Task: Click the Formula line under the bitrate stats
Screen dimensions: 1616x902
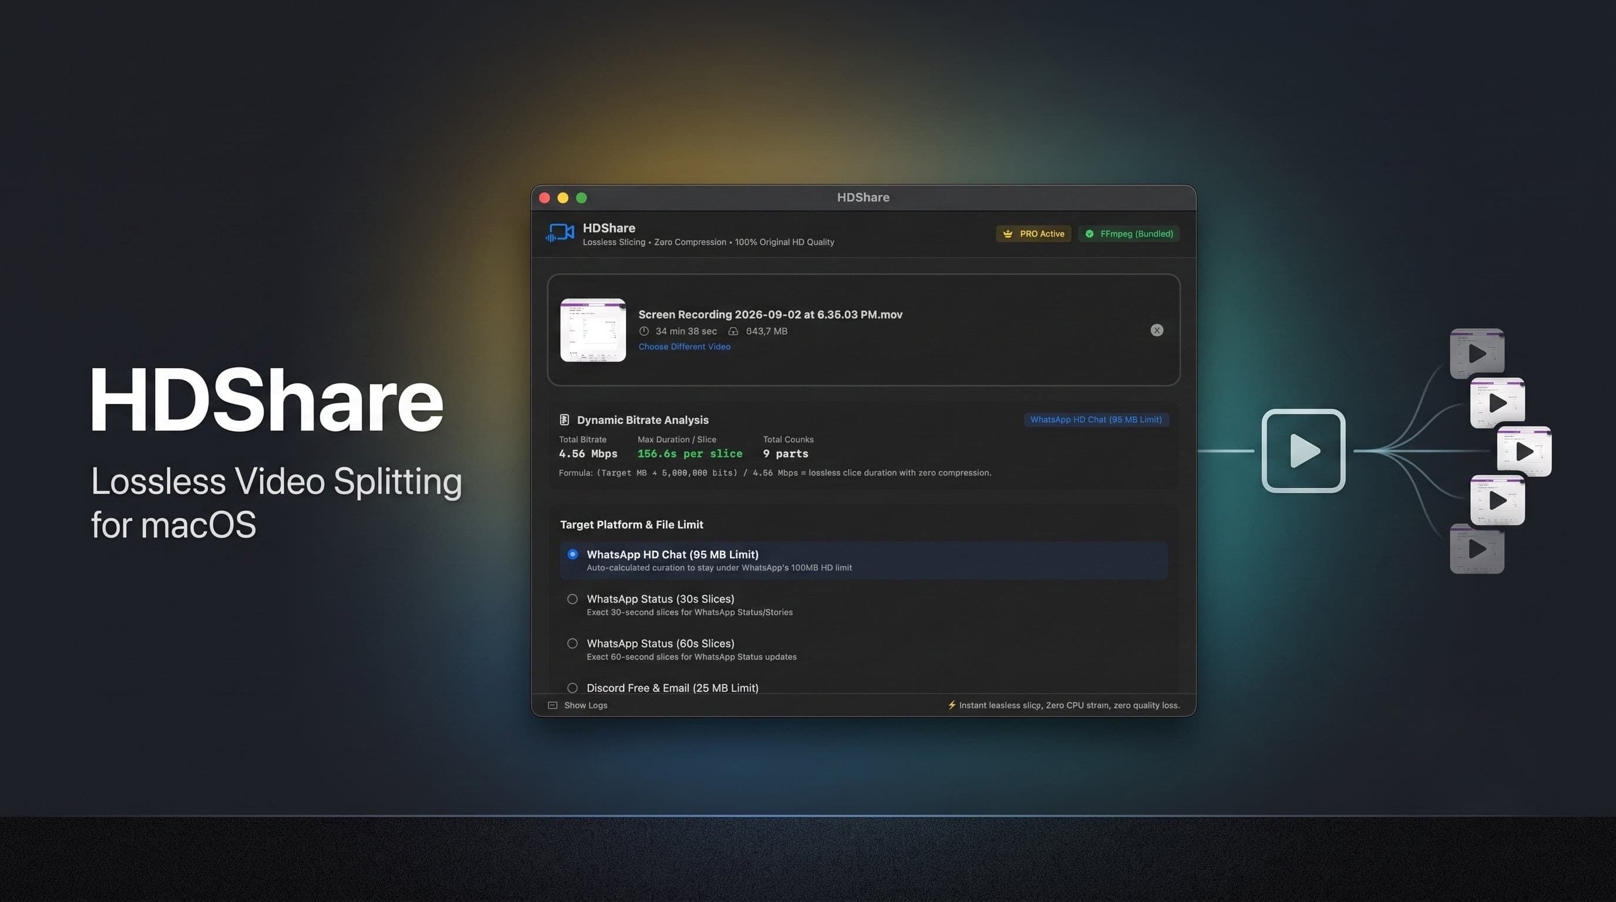Action: 775,473
